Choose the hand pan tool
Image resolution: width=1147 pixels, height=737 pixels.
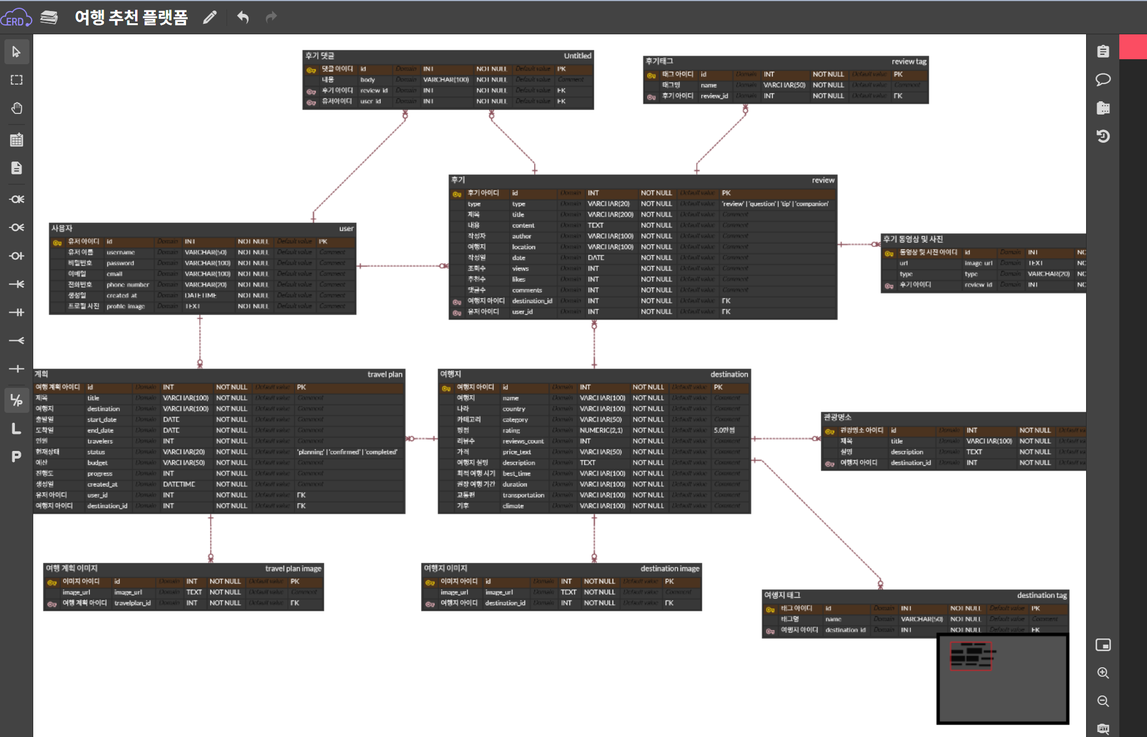(17, 108)
